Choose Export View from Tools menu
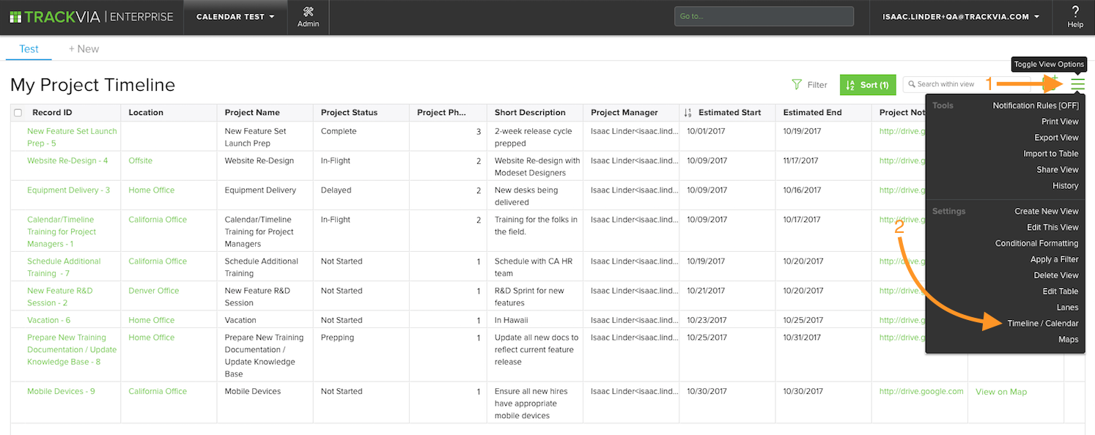 point(1056,138)
